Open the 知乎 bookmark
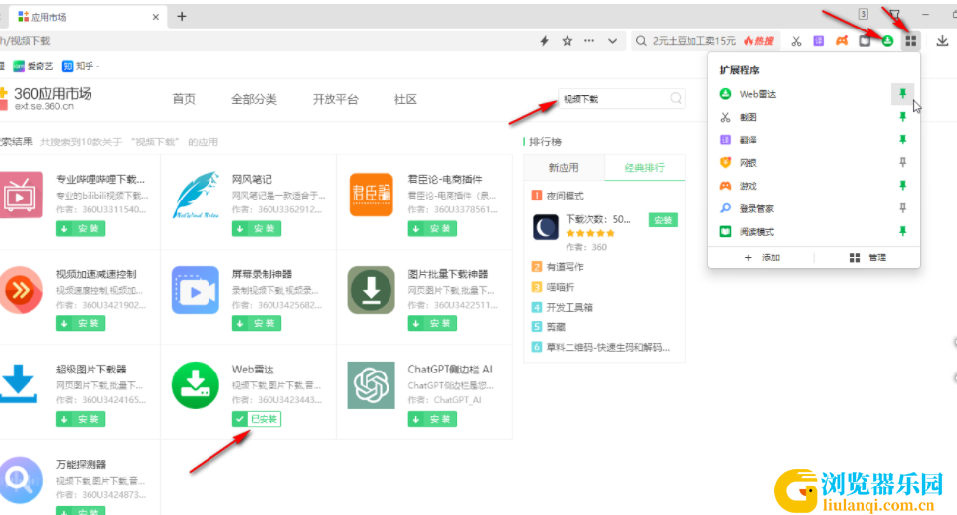The width and height of the screenshot is (957, 515). point(78,66)
